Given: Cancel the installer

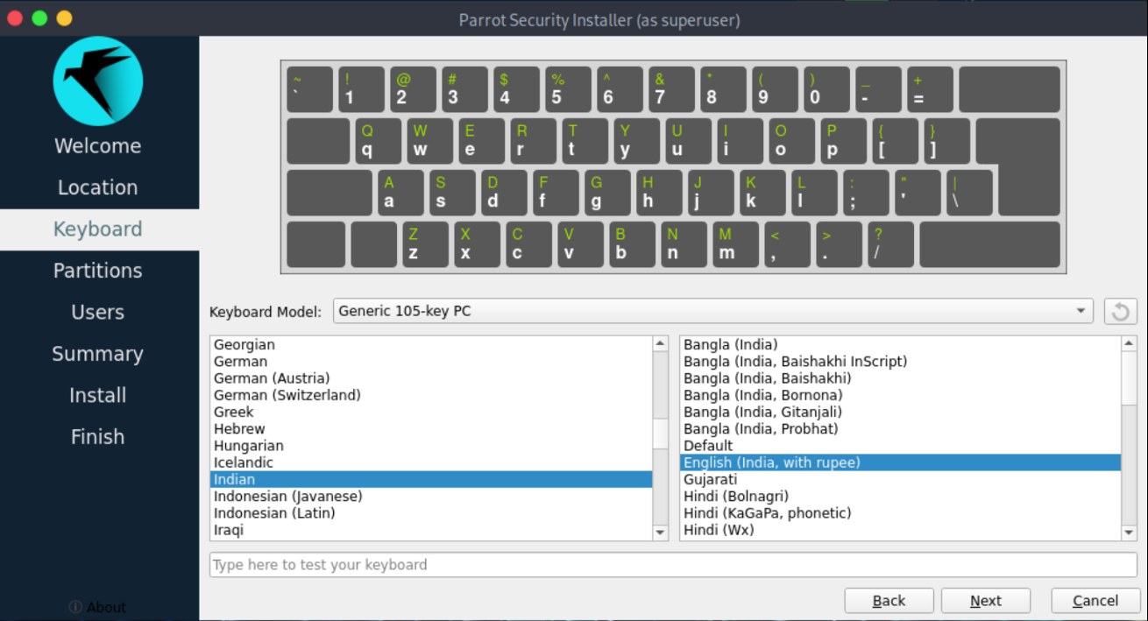Looking at the screenshot, I should [1095, 601].
